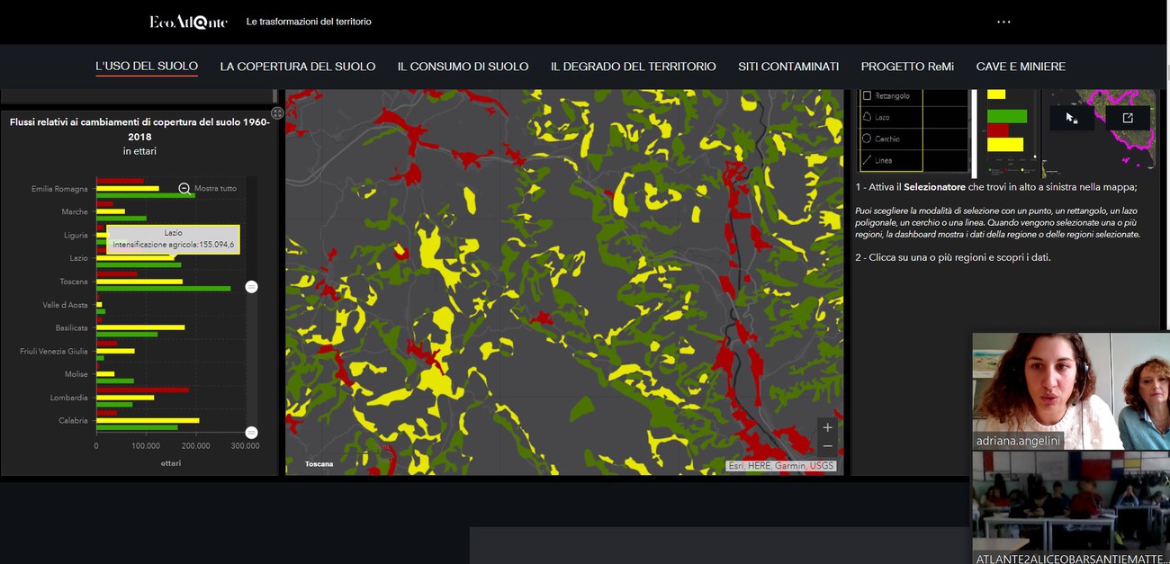Open the image in a new window icon

pyautogui.click(x=1127, y=118)
